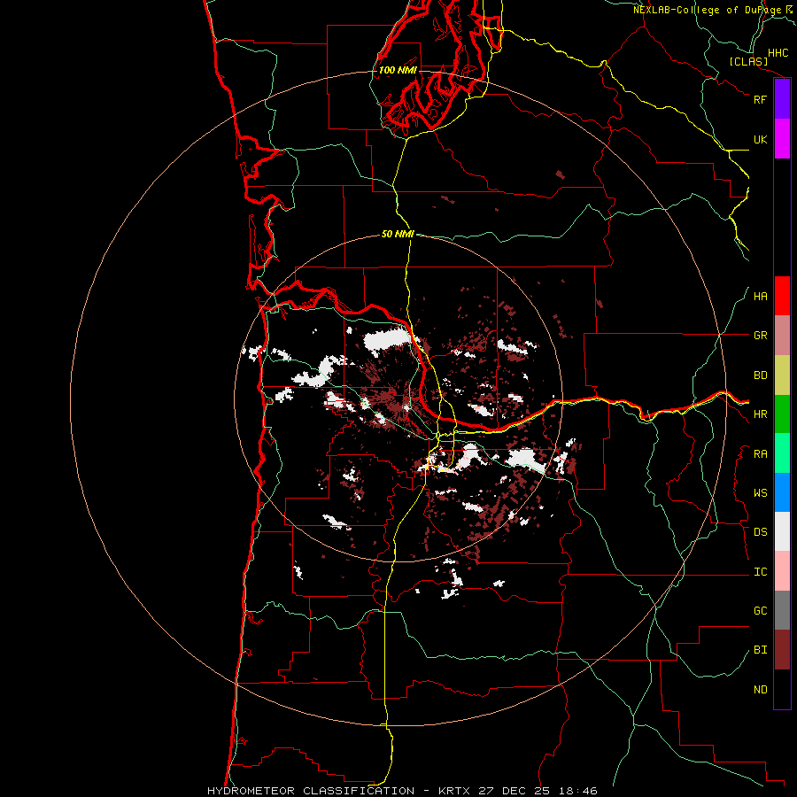Image resolution: width=797 pixels, height=797 pixels.
Task: Click the HR legend label
Action: click(760, 414)
